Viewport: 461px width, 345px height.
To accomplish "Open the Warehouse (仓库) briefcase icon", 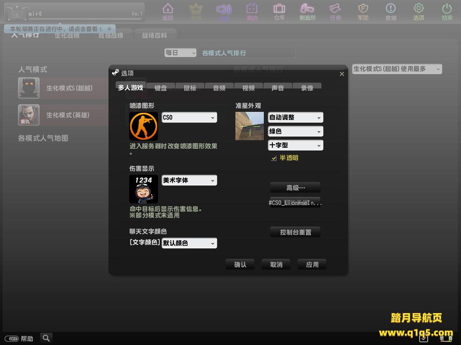I will point(279,12).
